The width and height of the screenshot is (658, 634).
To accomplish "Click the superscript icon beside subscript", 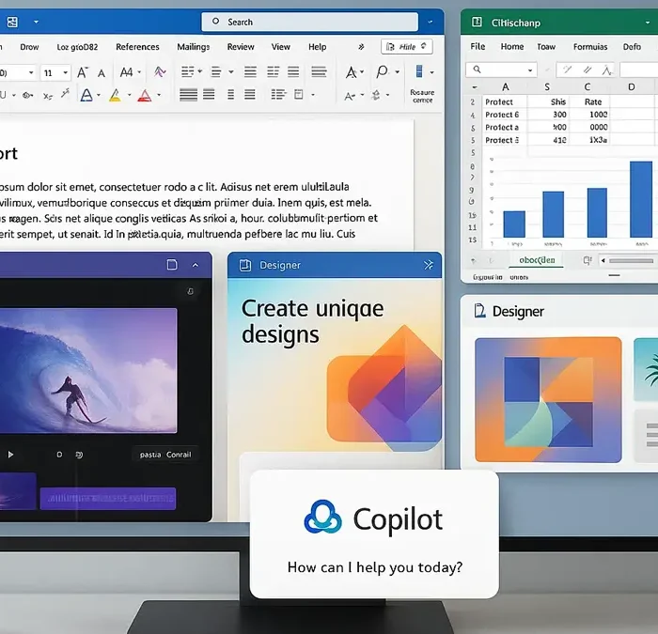I will [65, 94].
